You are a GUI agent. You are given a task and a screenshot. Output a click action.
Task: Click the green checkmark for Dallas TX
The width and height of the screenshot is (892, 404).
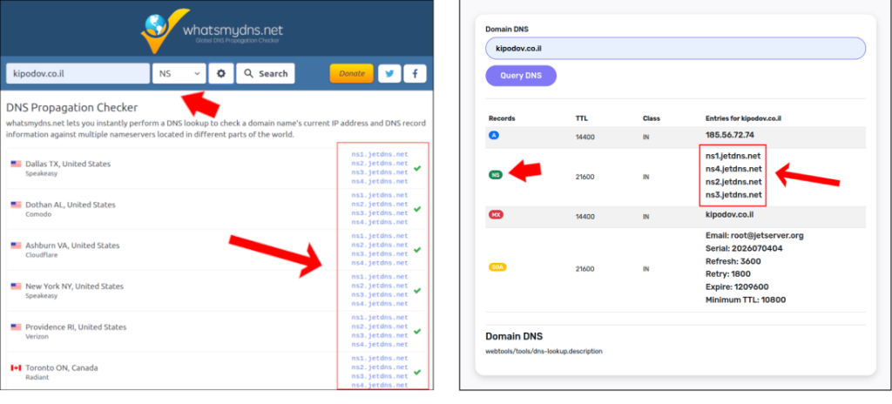point(417,168)
